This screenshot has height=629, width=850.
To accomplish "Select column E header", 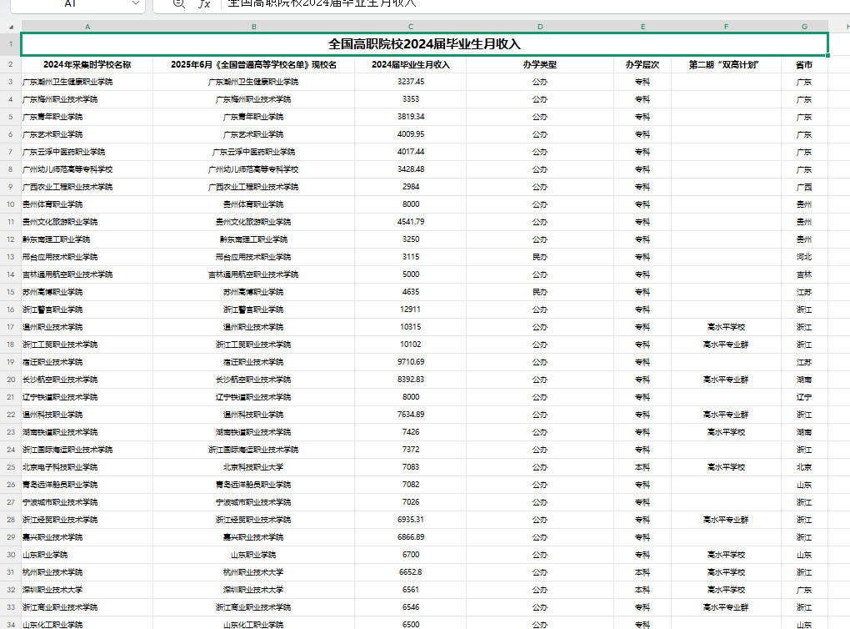I will click(642, 27).
